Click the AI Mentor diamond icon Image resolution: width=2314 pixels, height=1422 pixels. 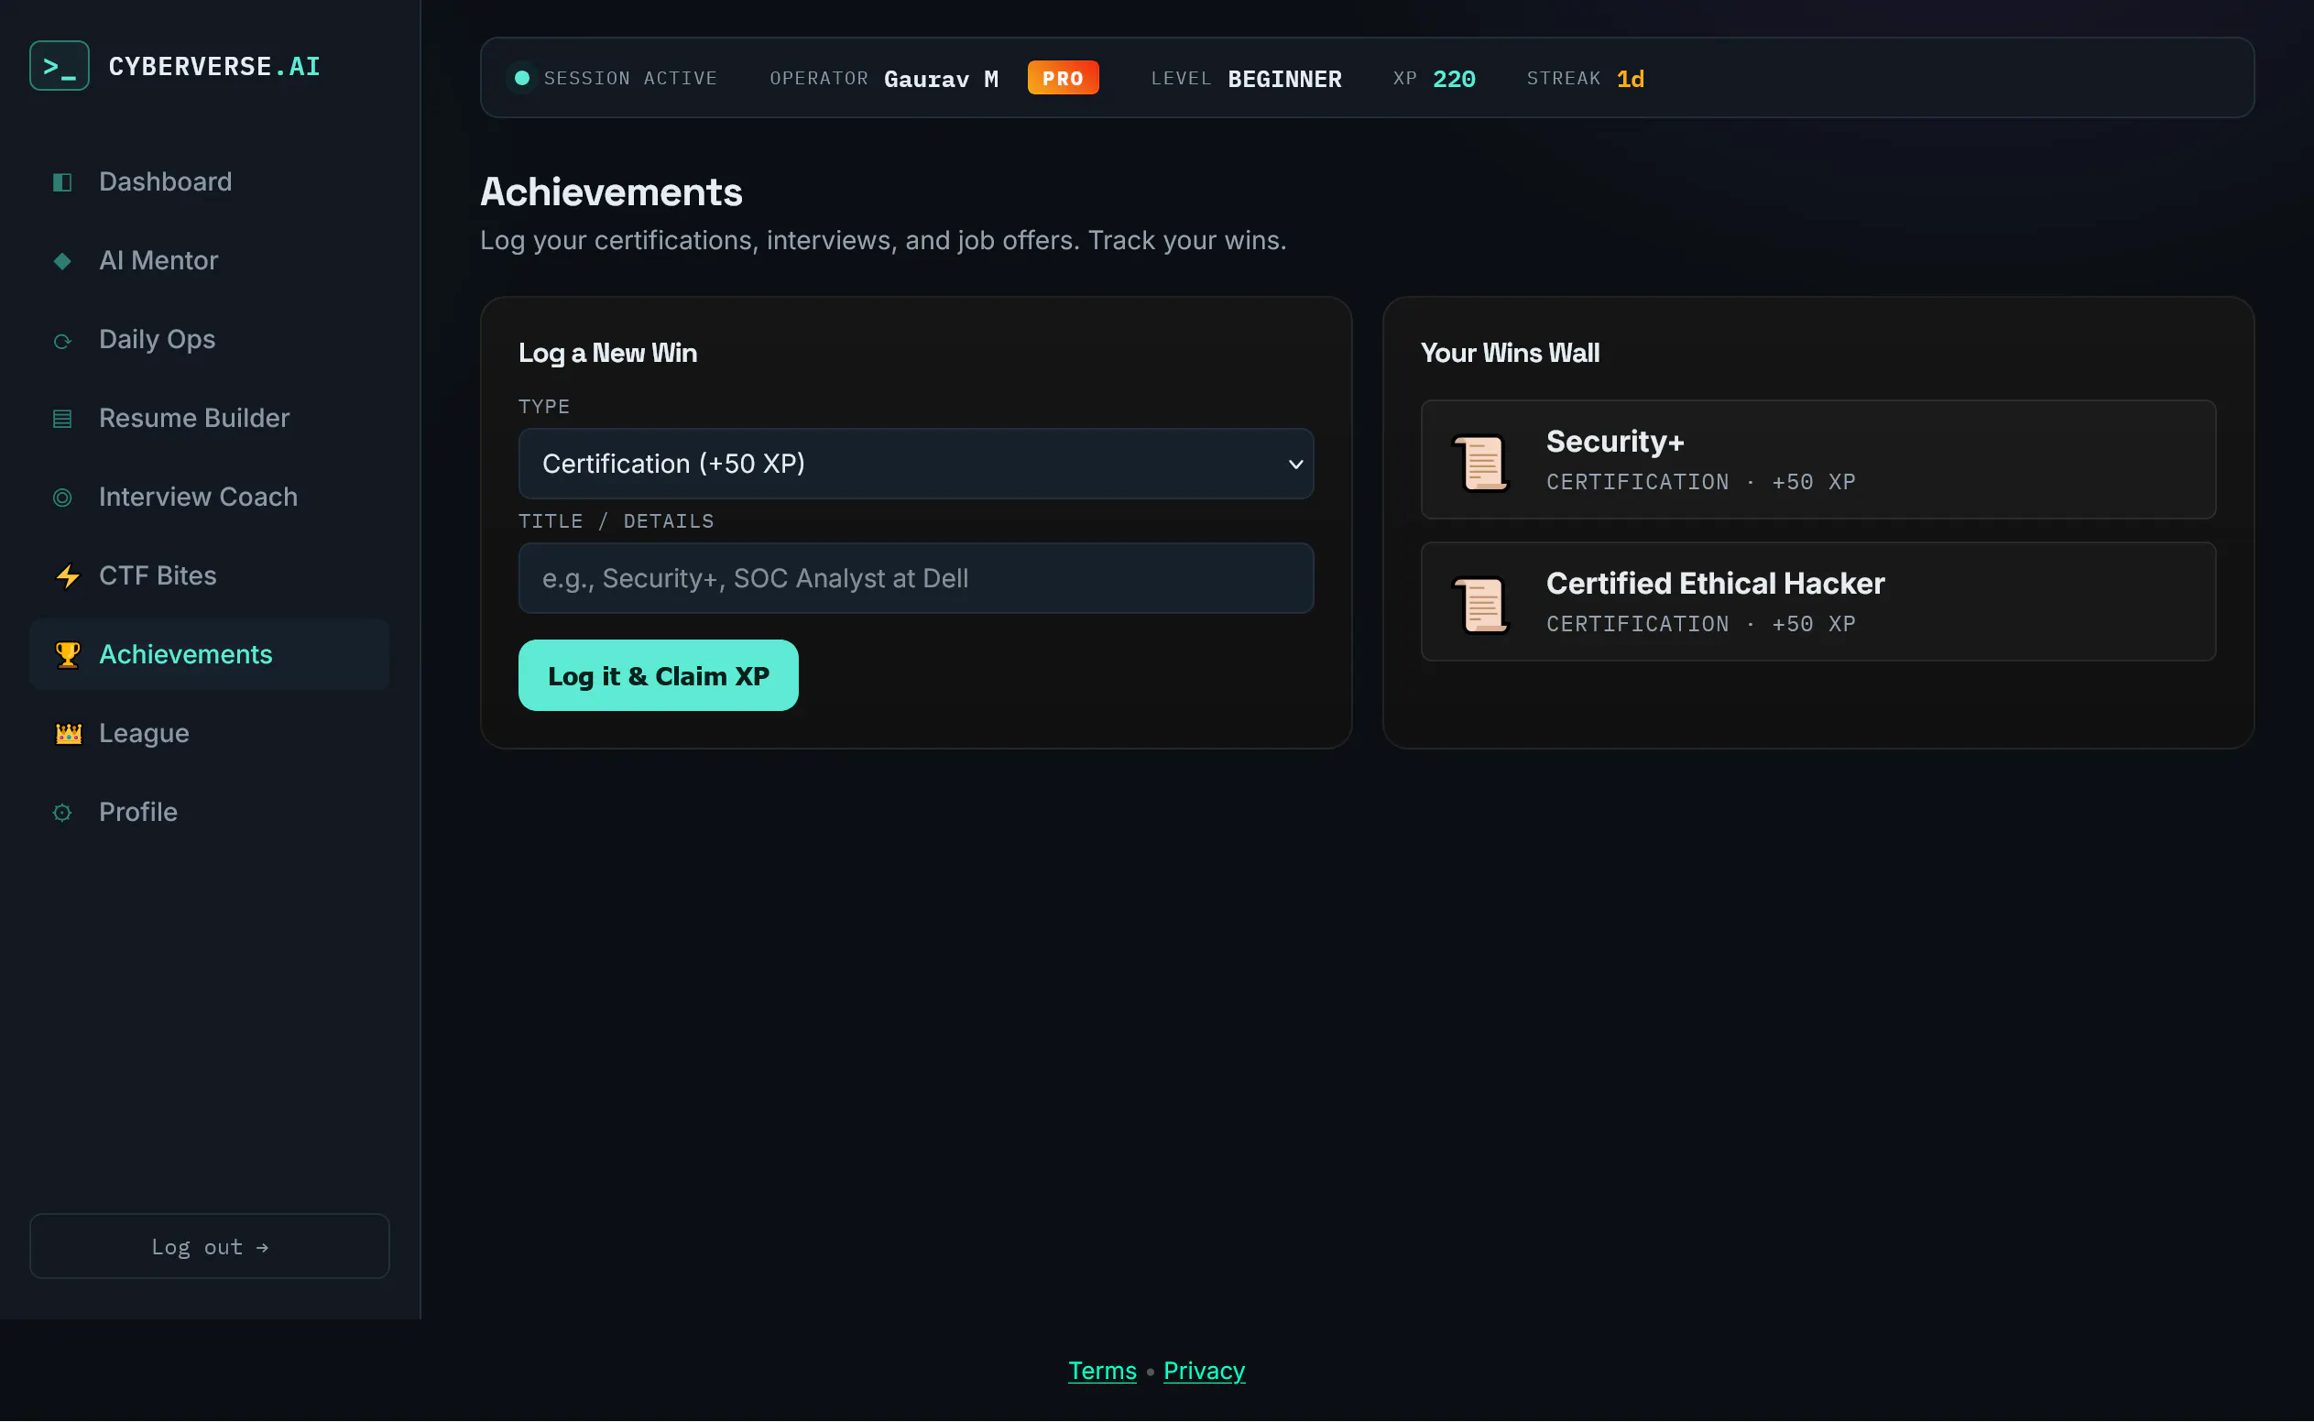click(62, 261)
